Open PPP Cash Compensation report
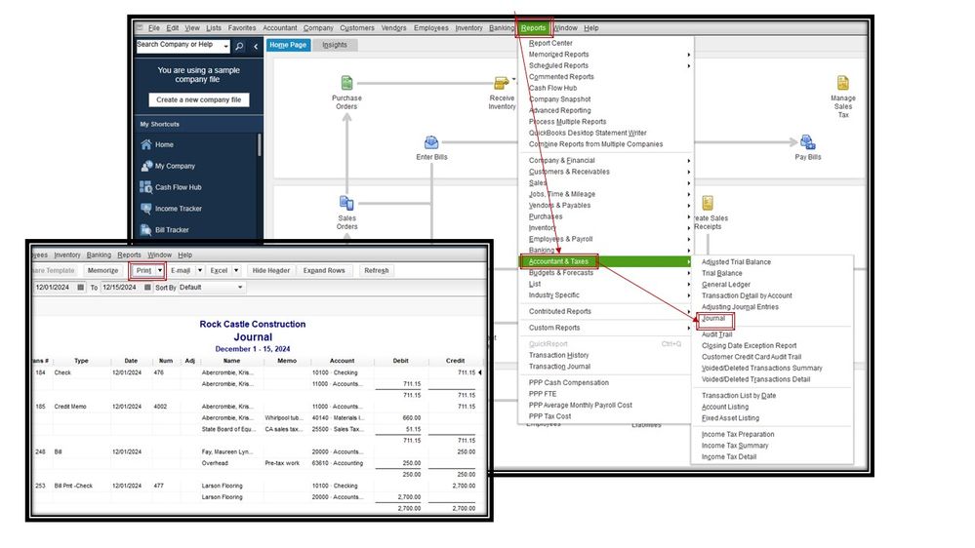Screen dimensions: 975x548 (x=568, y=383)
